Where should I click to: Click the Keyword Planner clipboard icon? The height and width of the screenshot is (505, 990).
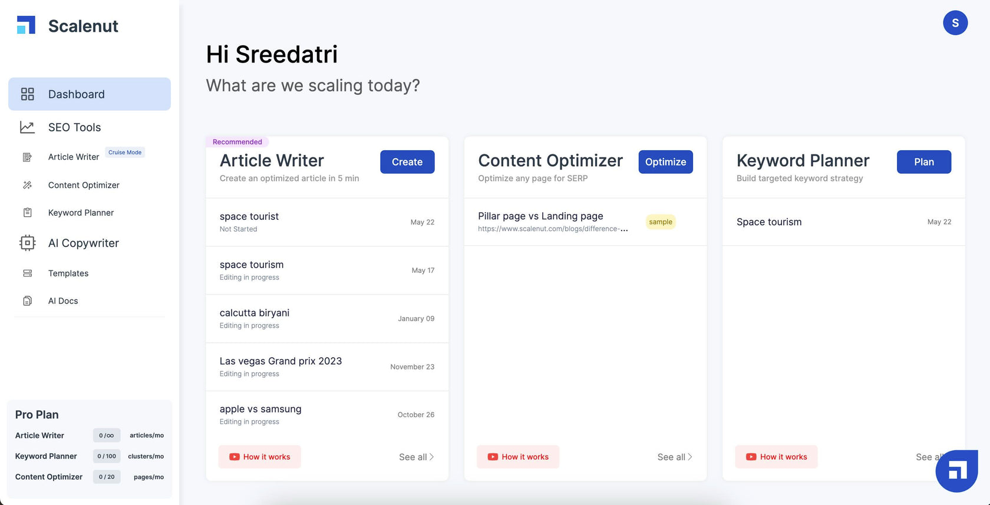pyautogui.click(x=28, y=213)
